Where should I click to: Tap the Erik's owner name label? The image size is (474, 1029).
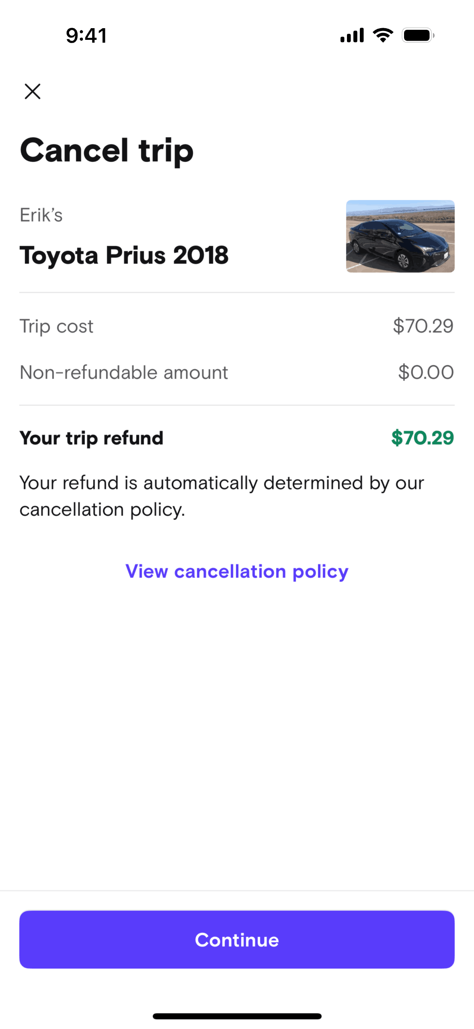pos(41,215)
